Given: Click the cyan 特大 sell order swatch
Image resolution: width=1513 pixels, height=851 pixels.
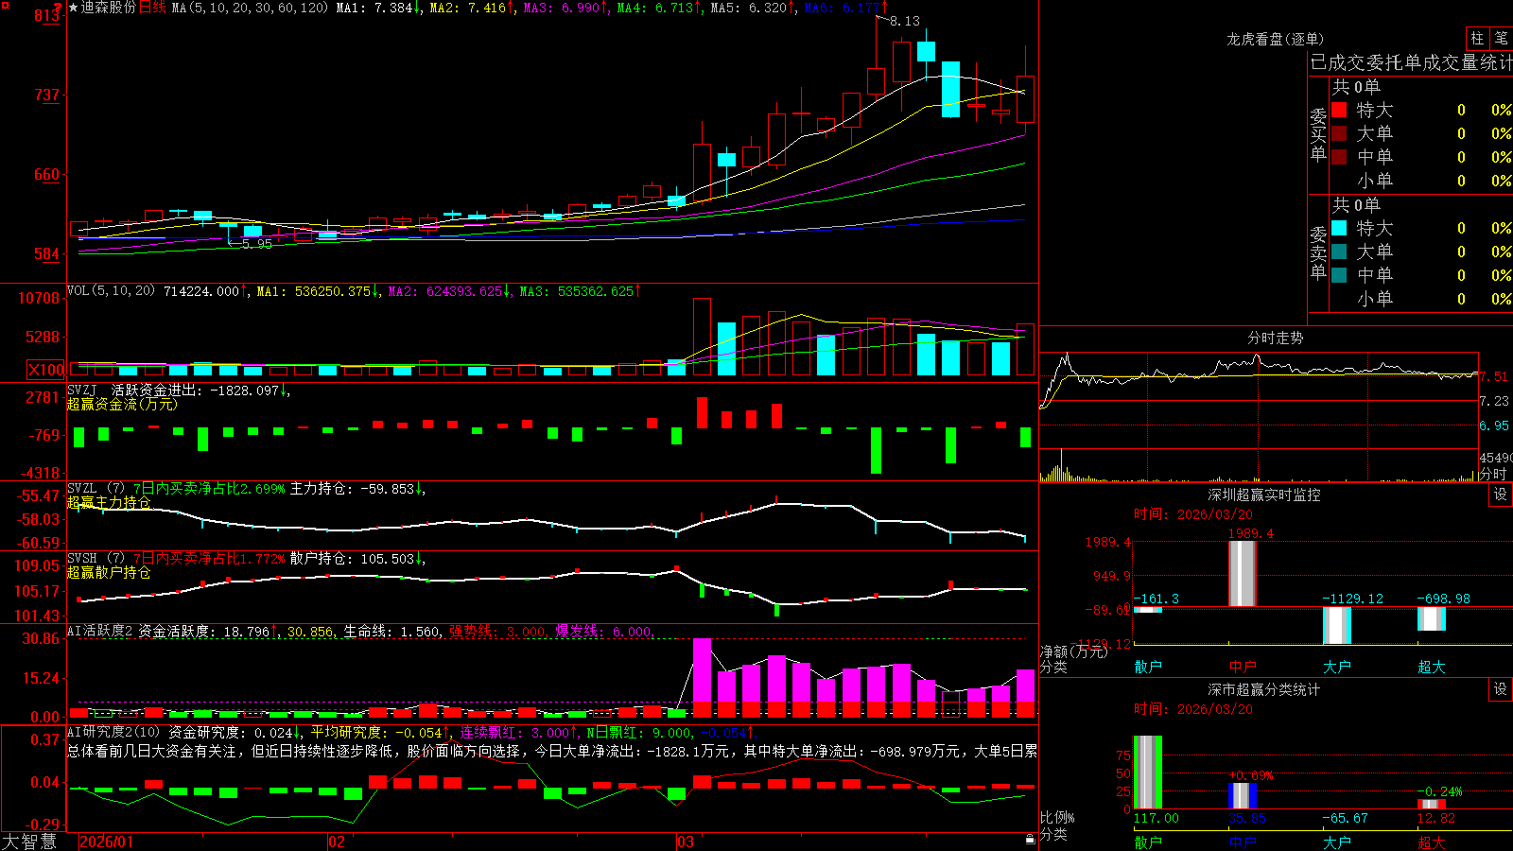Looking at the screenshot, I should point(1339,228).
